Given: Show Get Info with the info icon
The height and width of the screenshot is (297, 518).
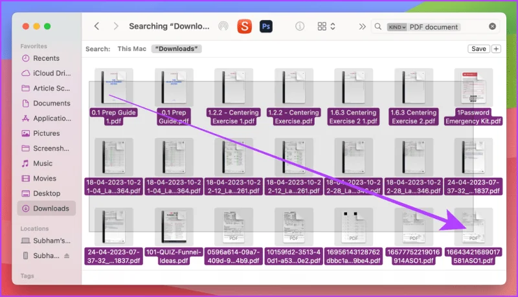Looking at the screenshot, I should click(300, 27).
